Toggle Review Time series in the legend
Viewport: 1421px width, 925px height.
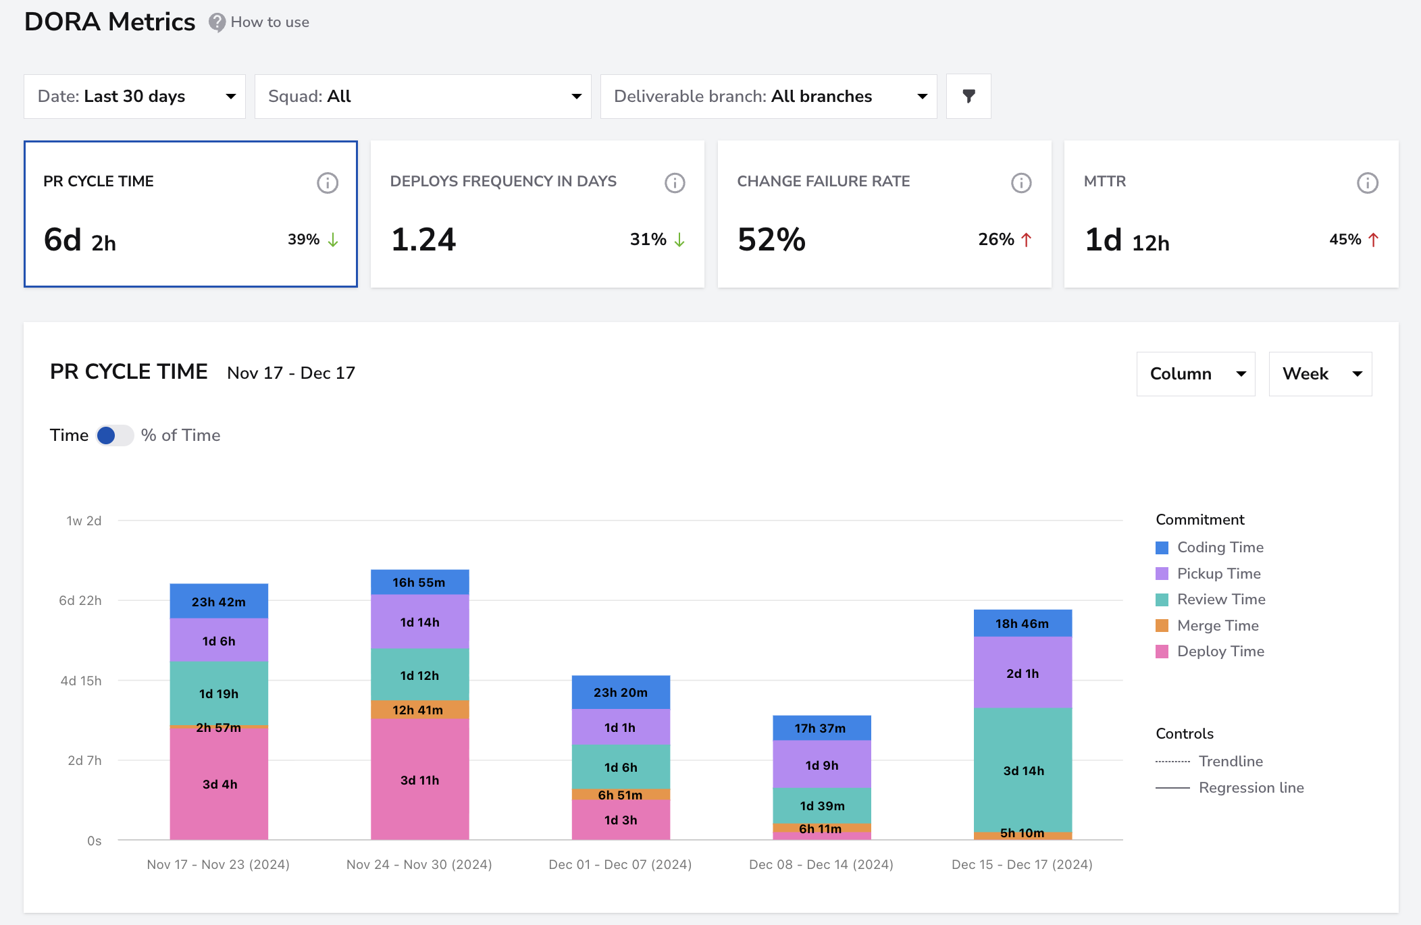tap(1210, 600)
